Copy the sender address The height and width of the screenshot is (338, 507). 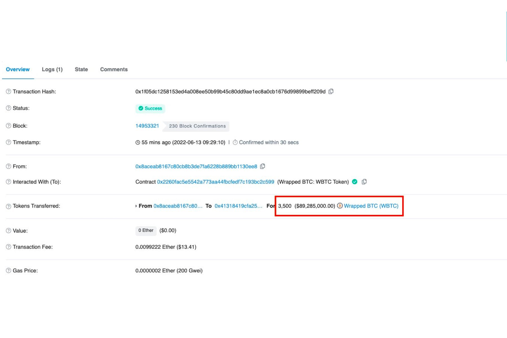(x=263, y=166)
